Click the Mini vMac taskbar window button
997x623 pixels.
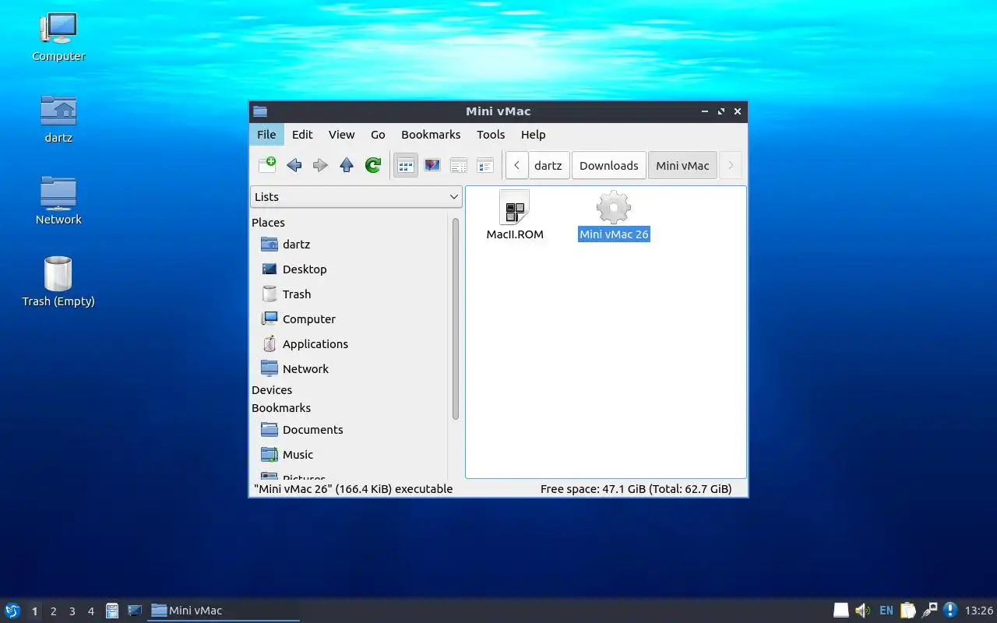coord(224,611)
